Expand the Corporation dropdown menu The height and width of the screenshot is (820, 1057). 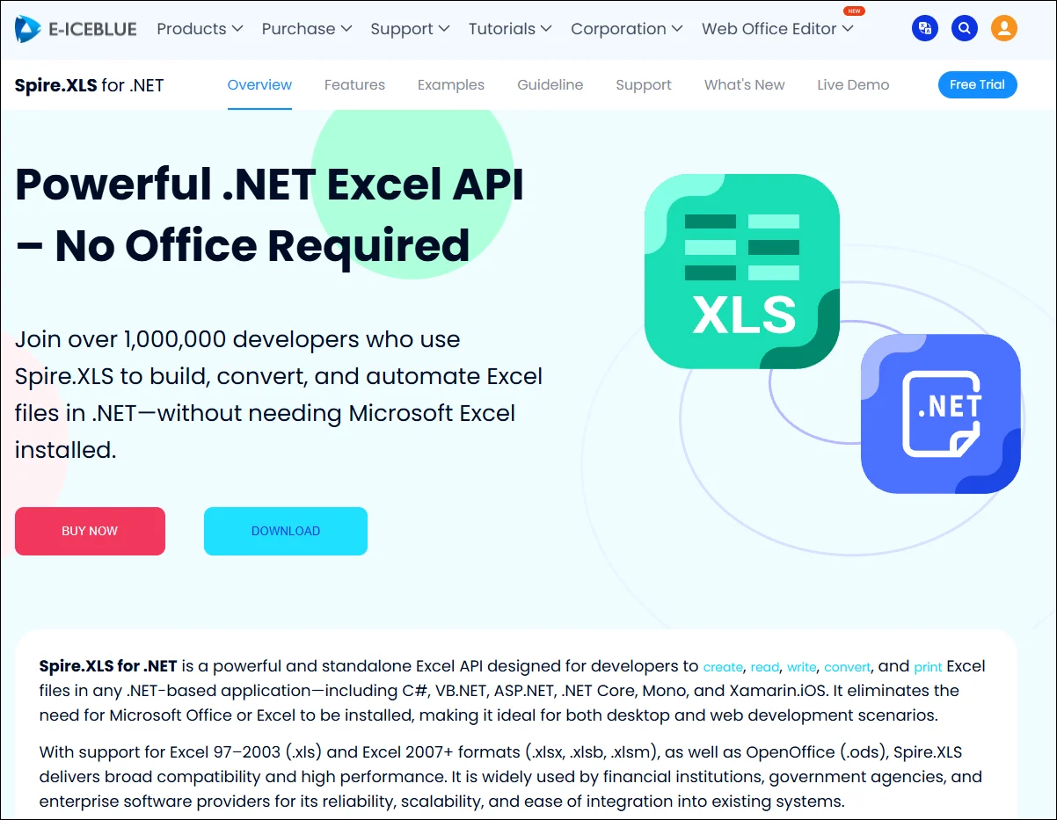627,29
